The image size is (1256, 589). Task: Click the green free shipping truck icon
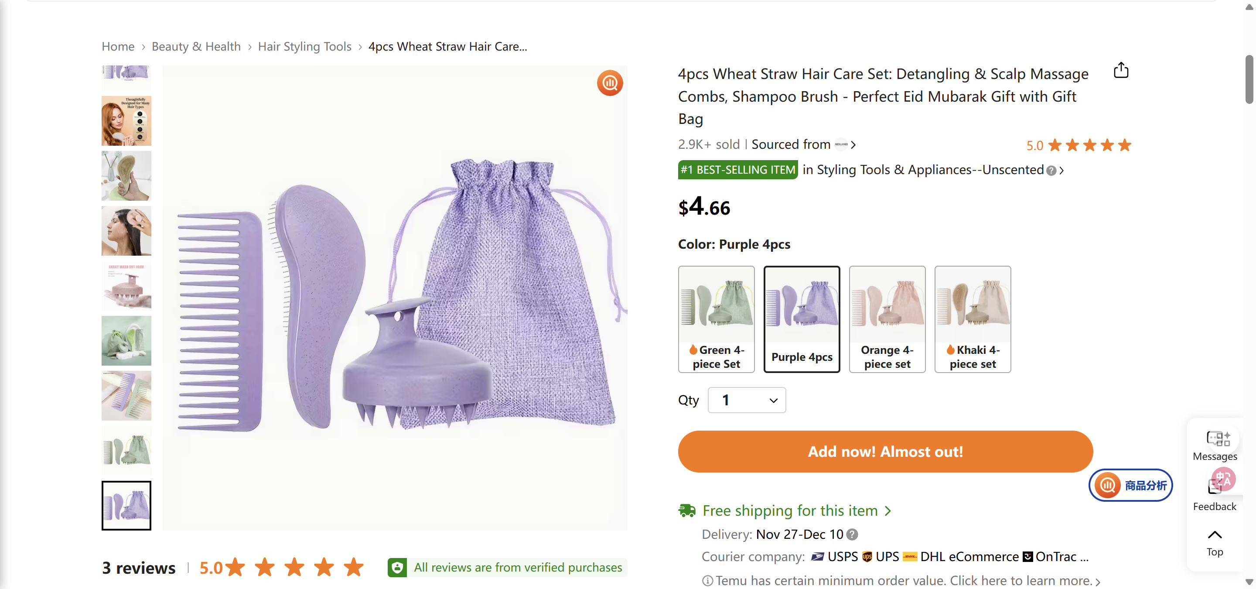687,510
